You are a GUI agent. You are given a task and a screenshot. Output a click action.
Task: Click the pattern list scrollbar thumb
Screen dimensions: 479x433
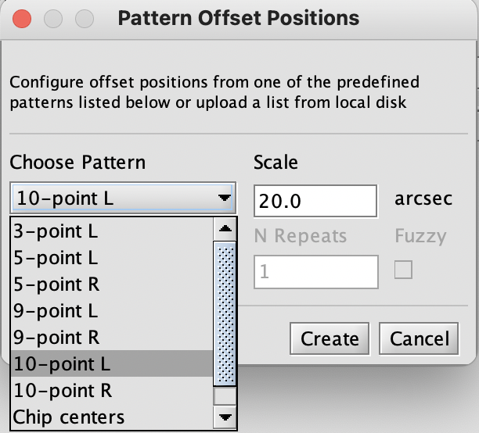pos(225,314)
